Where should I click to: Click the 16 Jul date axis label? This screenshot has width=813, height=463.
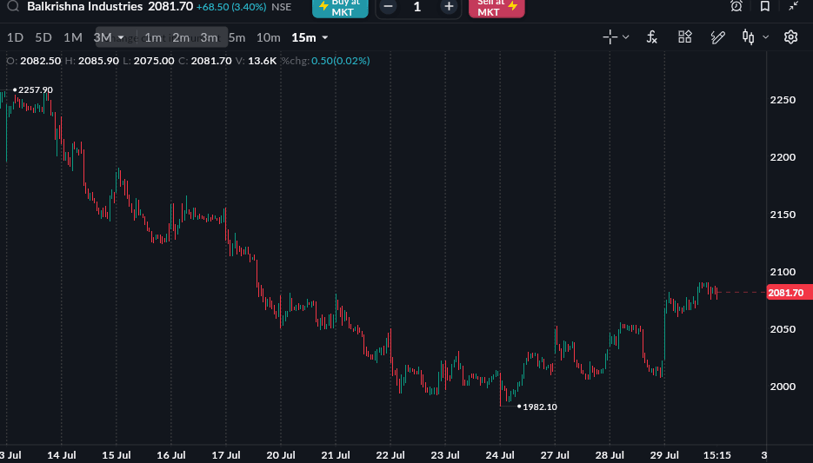[x=171, y=455]
